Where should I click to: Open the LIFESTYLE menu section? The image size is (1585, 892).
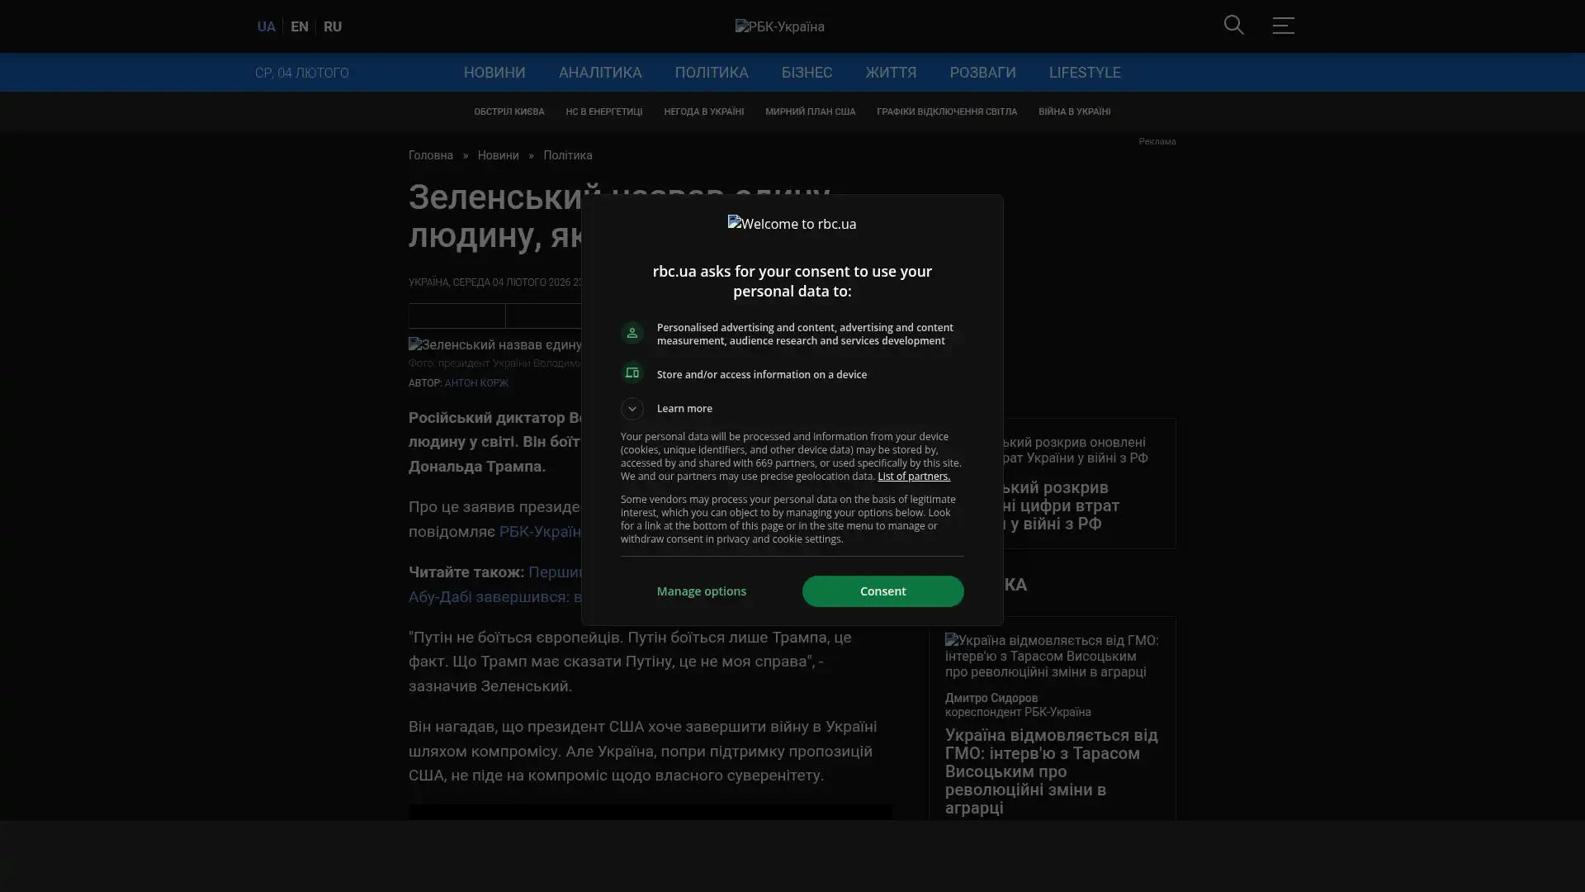pos(1084,73)
